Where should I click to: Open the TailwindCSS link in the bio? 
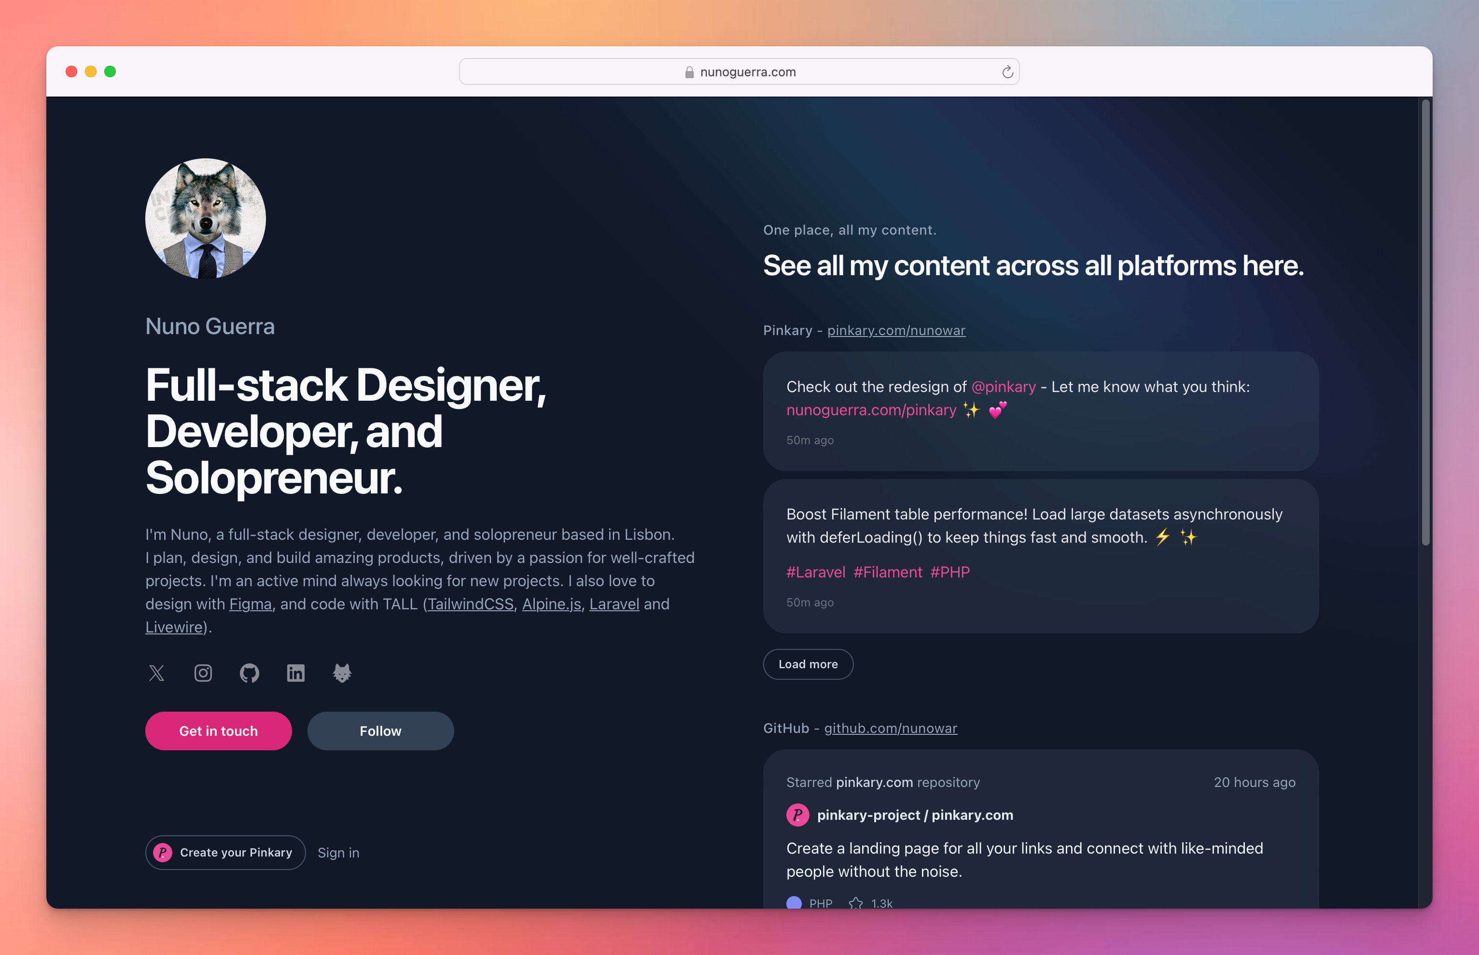470,604
